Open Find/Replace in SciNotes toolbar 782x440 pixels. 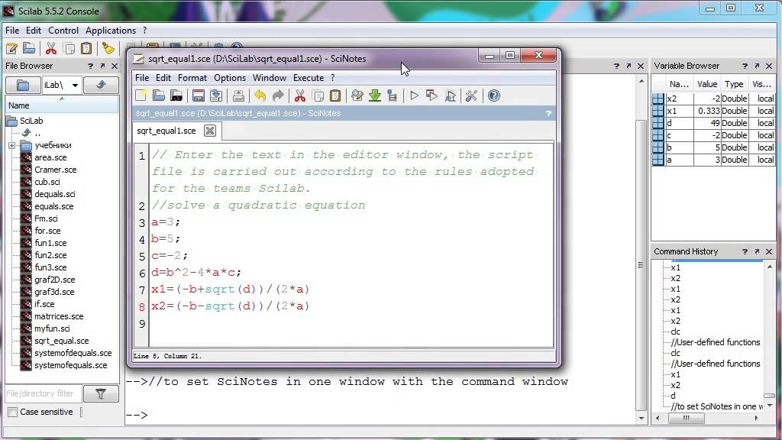tap(357, 95)
